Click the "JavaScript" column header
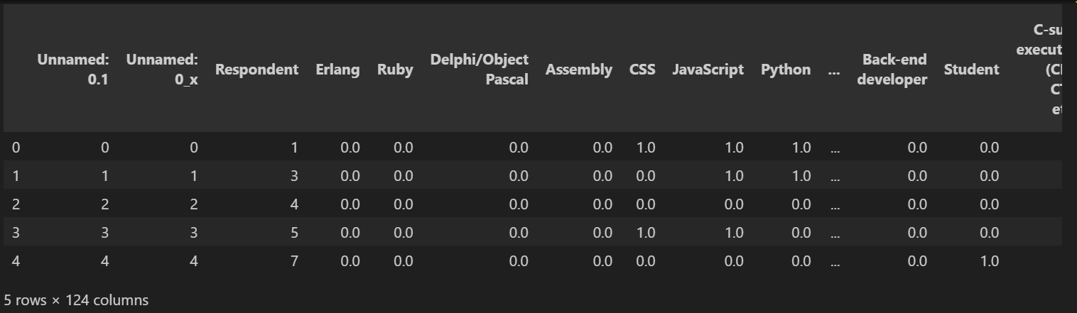 point(708,70)
